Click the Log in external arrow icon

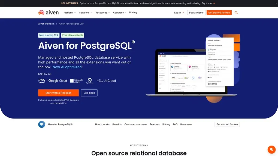[183, 13]
